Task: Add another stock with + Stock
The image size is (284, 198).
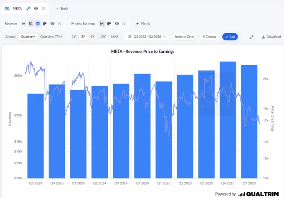Action: click(x=62, y=8)
